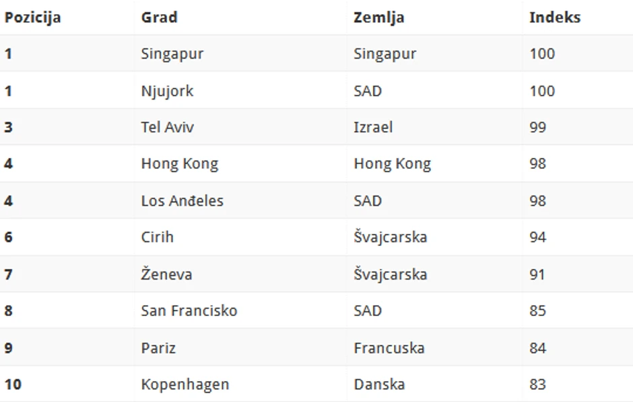
Task: Click the Kopenhagen city cell
Action: pos(185,385)
